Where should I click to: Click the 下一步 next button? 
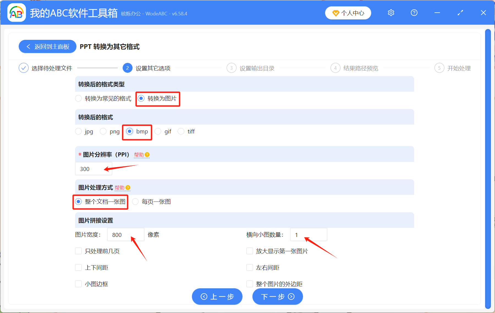point(277,297)
